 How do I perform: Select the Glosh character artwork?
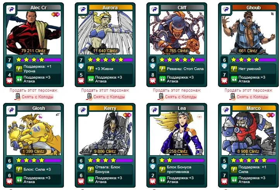tap(34, 134)
